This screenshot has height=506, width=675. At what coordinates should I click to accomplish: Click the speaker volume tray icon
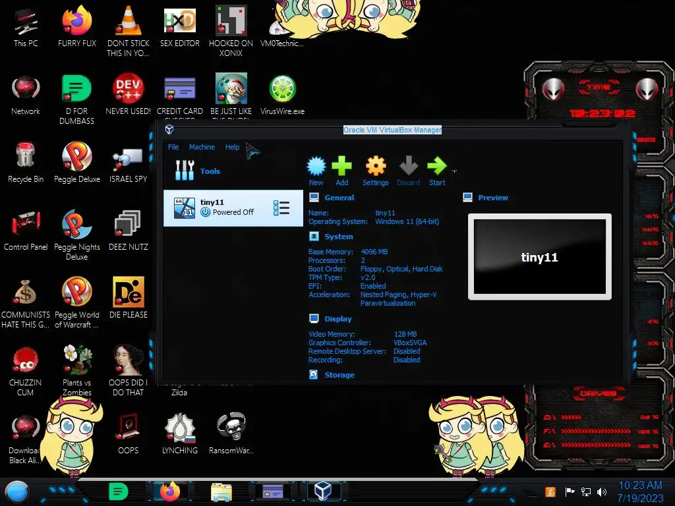pos(602,492)
